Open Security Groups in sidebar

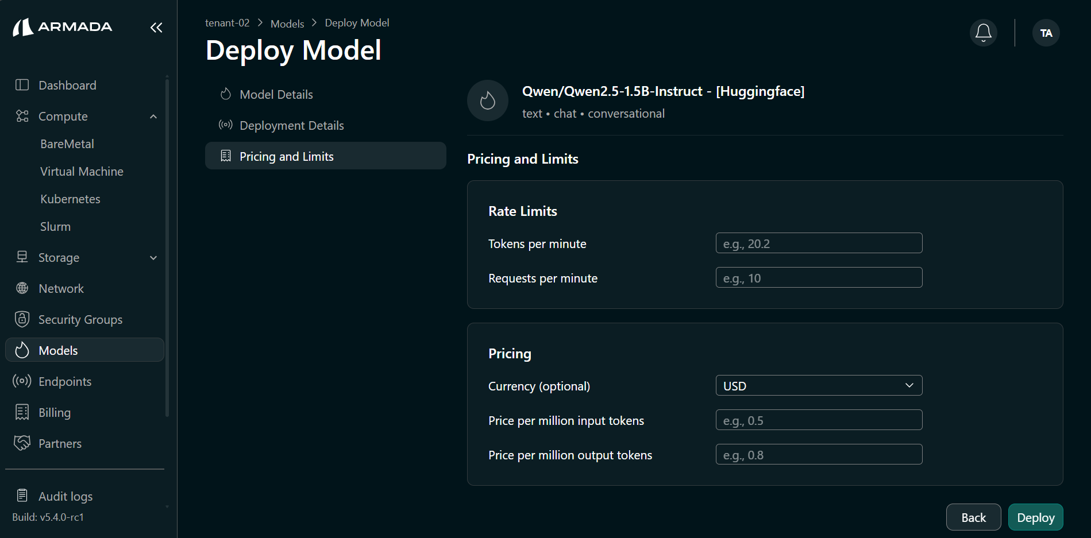tap(85, 319)
